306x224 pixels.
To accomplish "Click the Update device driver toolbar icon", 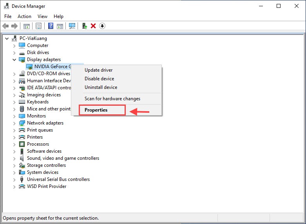I will [x=85, y=26].
